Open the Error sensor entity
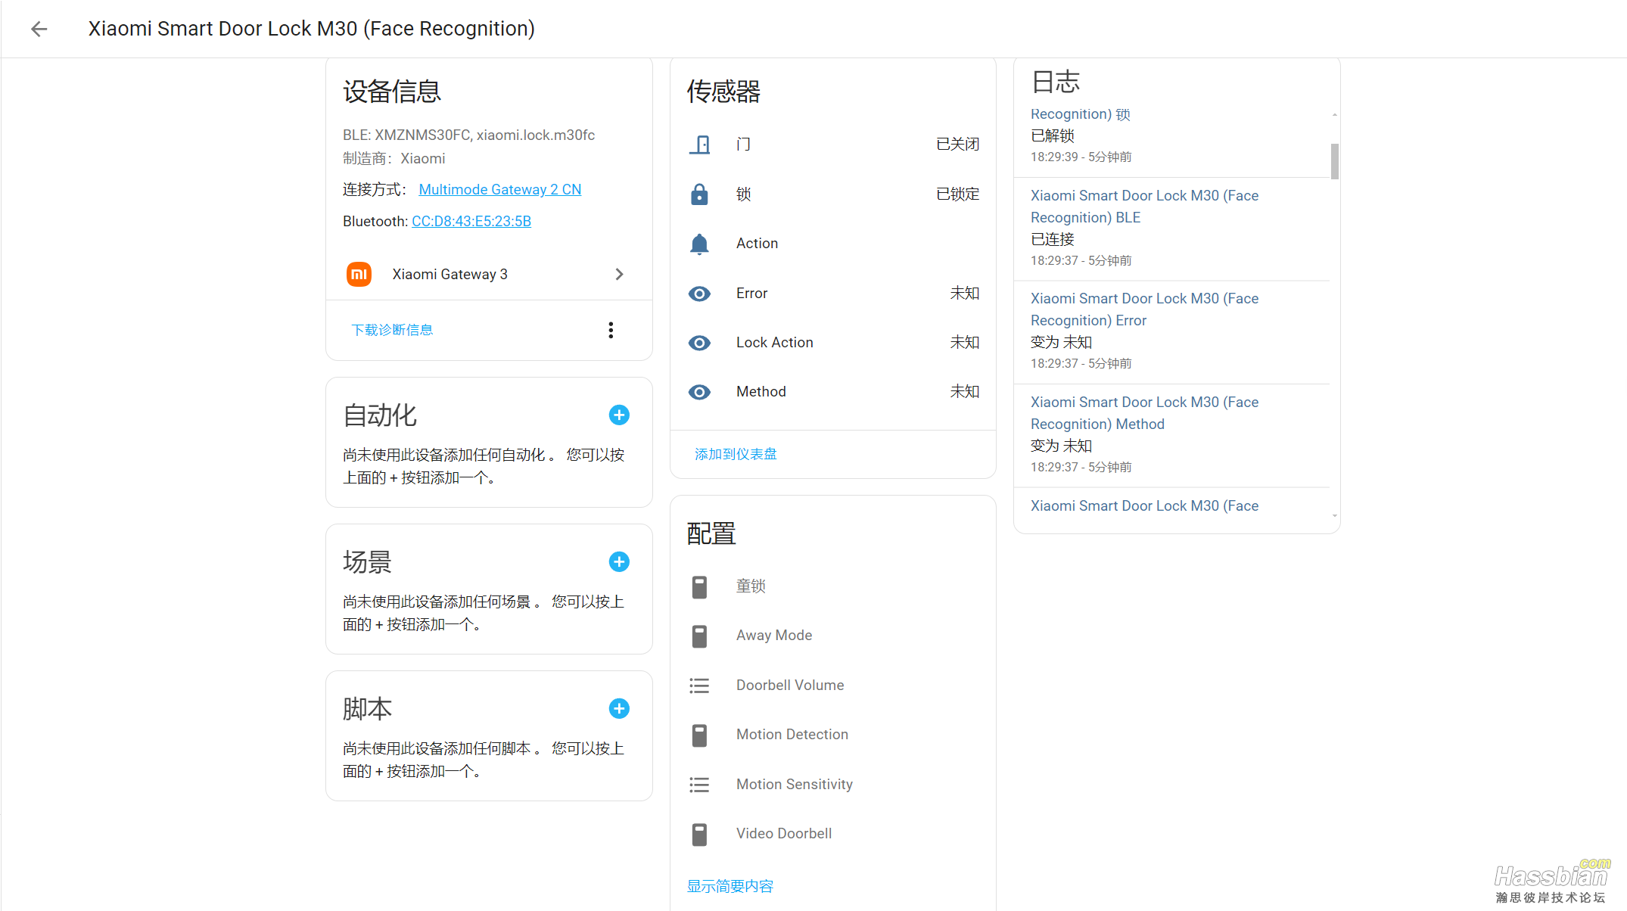 (x=833, y=293)
